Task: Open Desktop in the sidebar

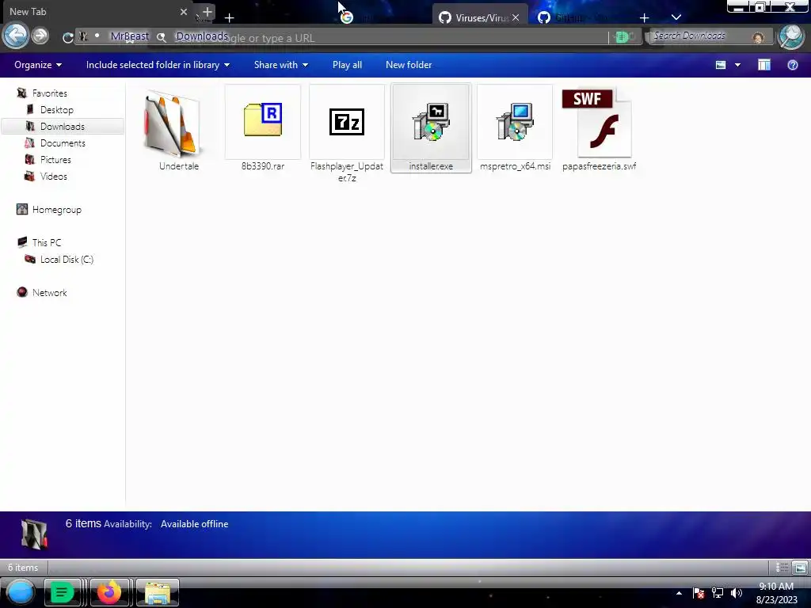Action: 56,109
